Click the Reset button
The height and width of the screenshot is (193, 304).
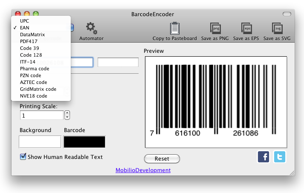(x=162, y=158)
